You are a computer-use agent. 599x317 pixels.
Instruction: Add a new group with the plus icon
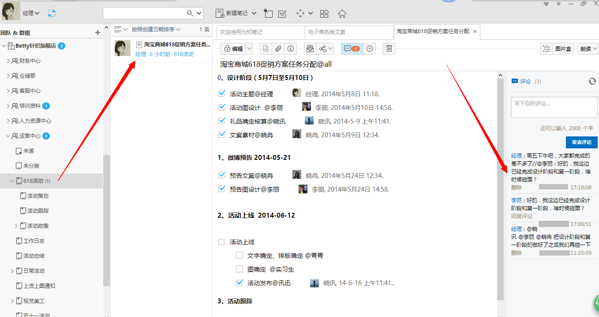pyautogui.click(x=98, y=32)
